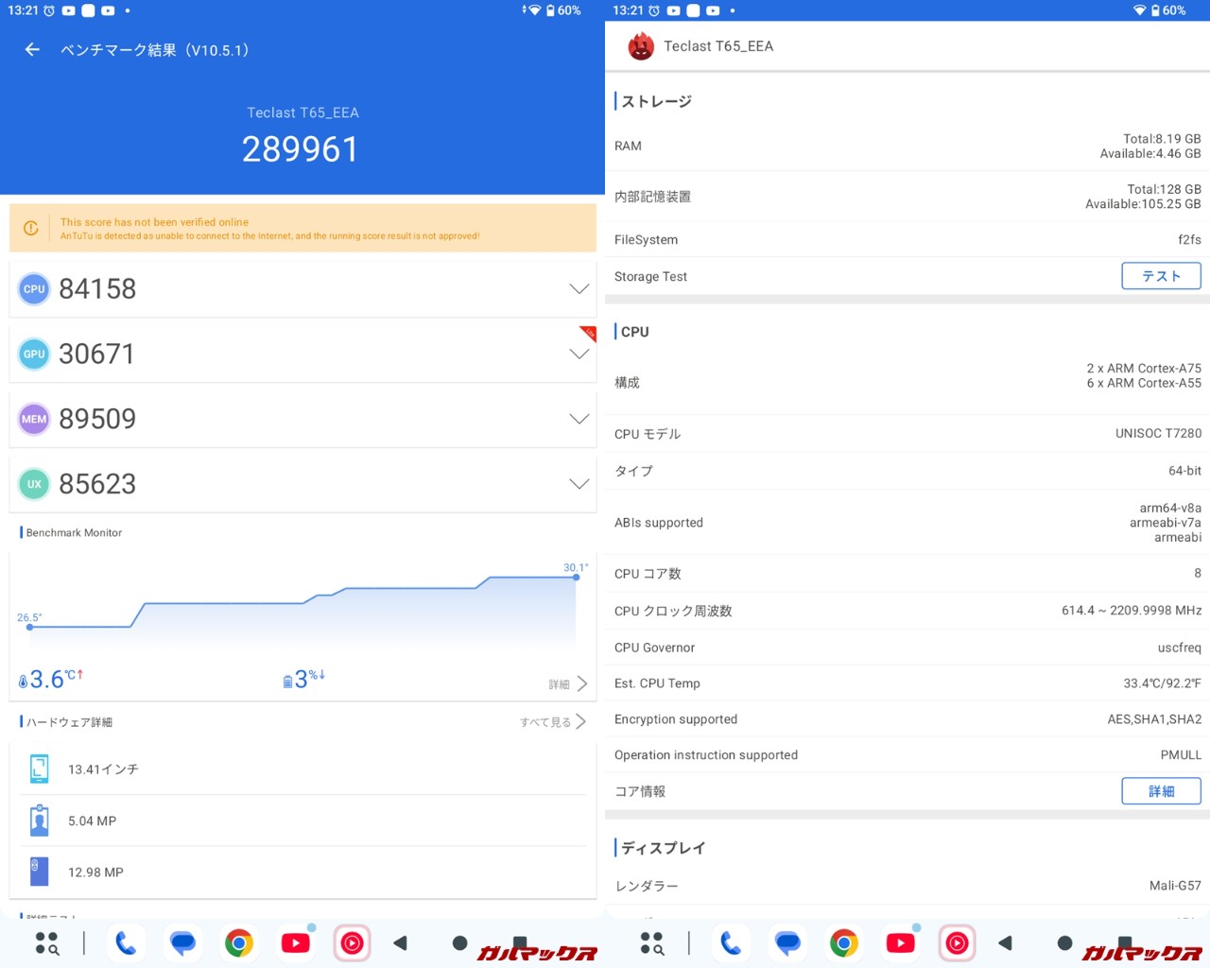Select the 13.41インチ screen size row
1210x968 pixels.
(302, 769)
